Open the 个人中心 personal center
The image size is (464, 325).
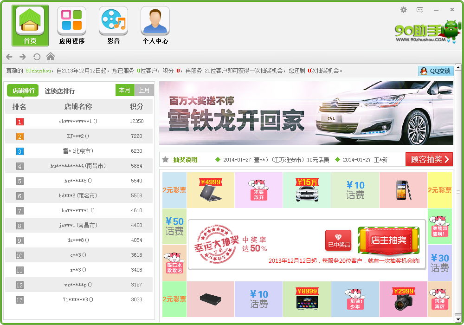pos(155,26)
